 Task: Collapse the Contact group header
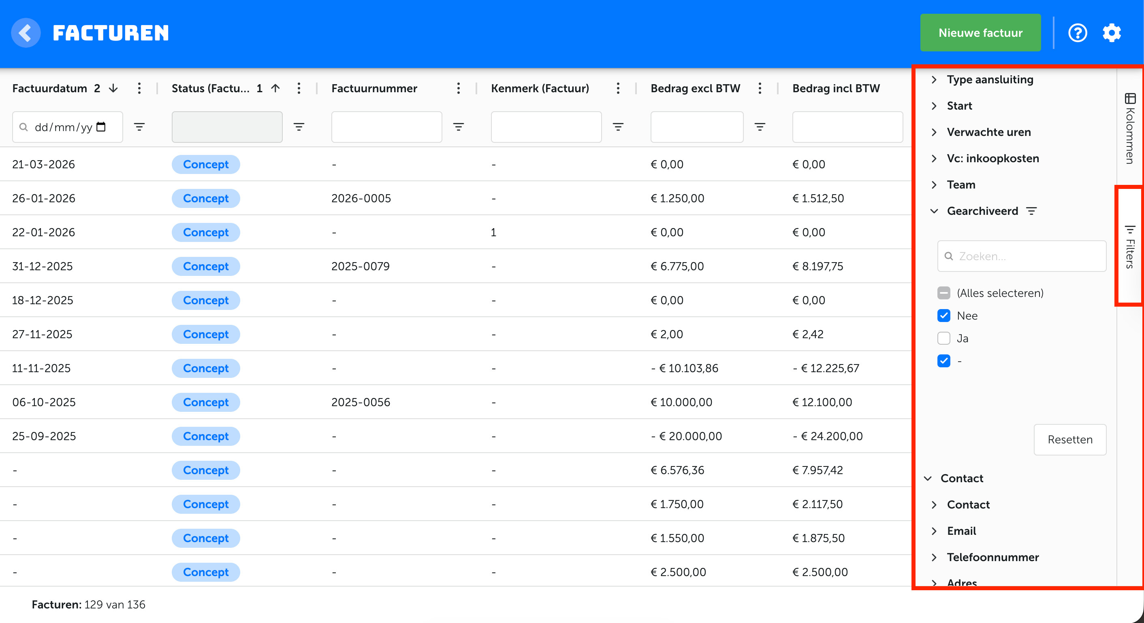pos(928,479)
